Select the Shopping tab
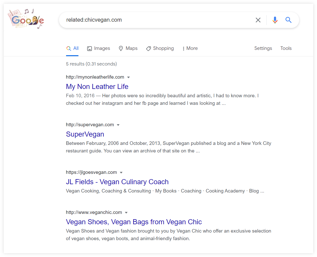This screenshot has width=317, height=257. tap(160, 48)
